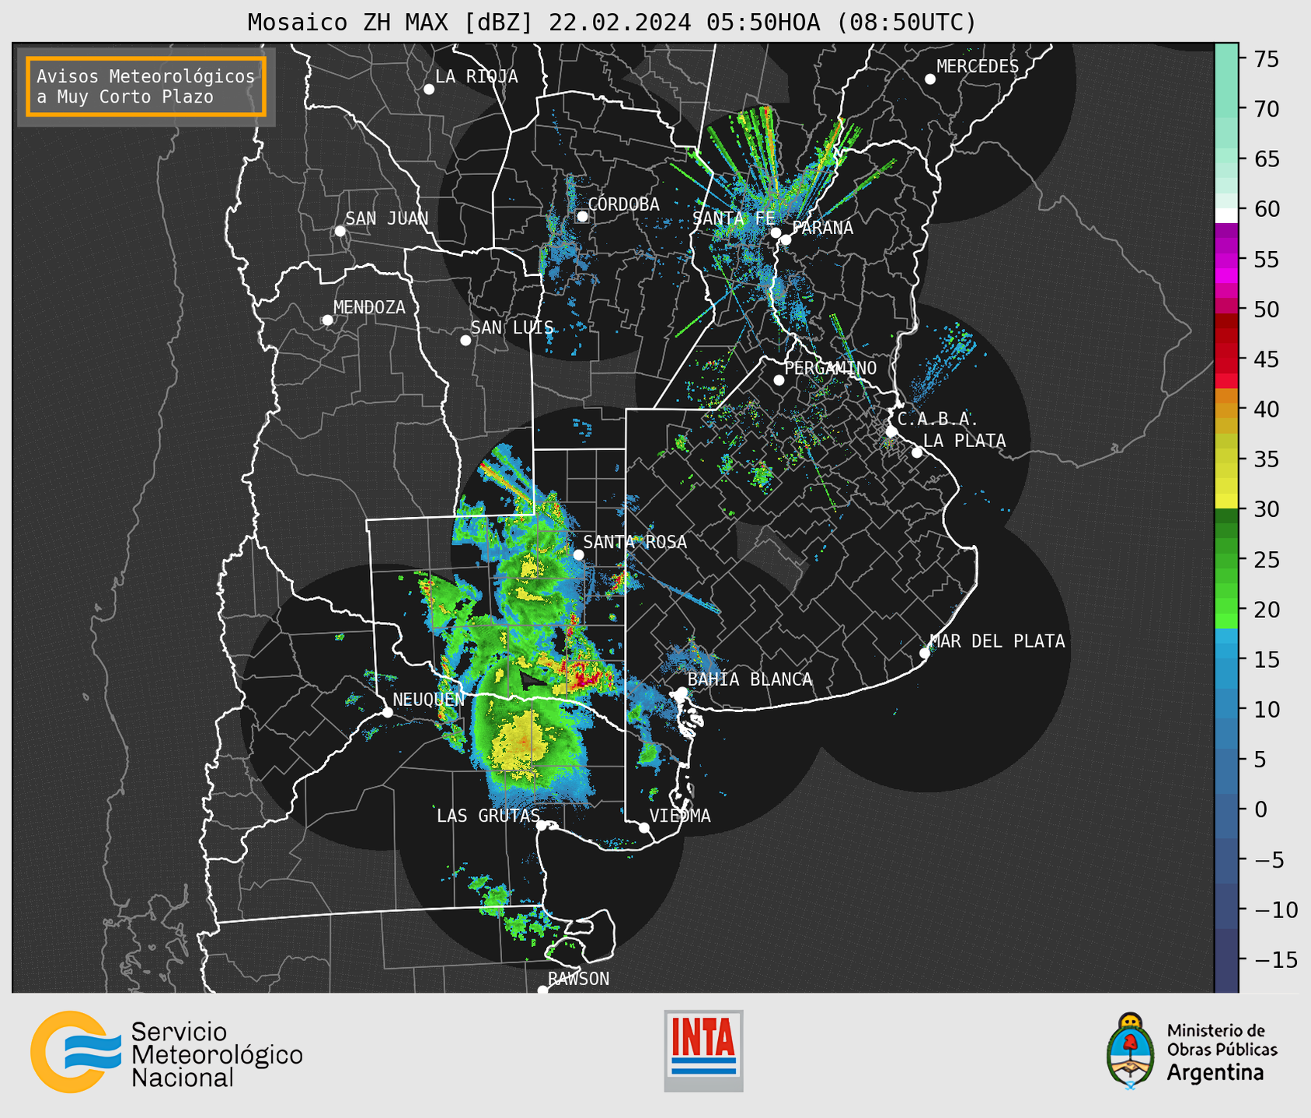1311x1118 pixels.
Task: Click the Servicio Meteorológico Nacional text
Action: [217, 1054]
